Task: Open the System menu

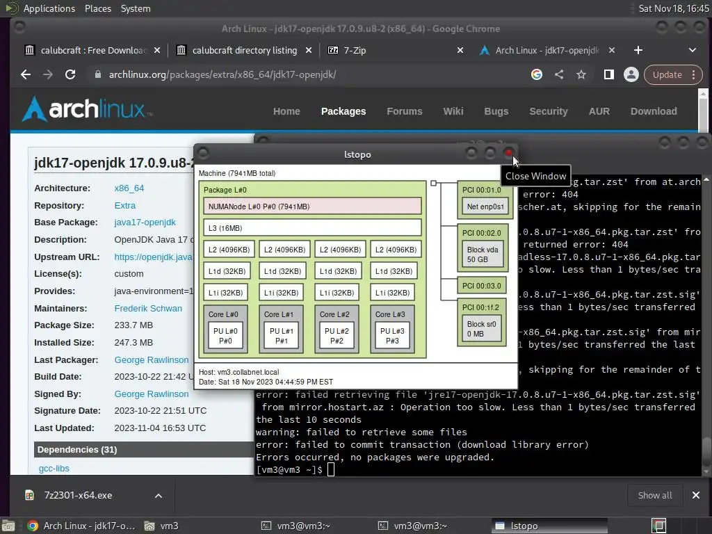Action: [x=136, y=8]
